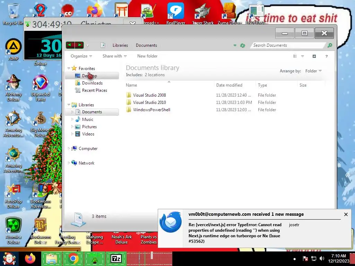The height and width of the screenshot is (266, 355).
Task: Open RealPlayer desktop shortcut
Action: [x=176, y=14]
